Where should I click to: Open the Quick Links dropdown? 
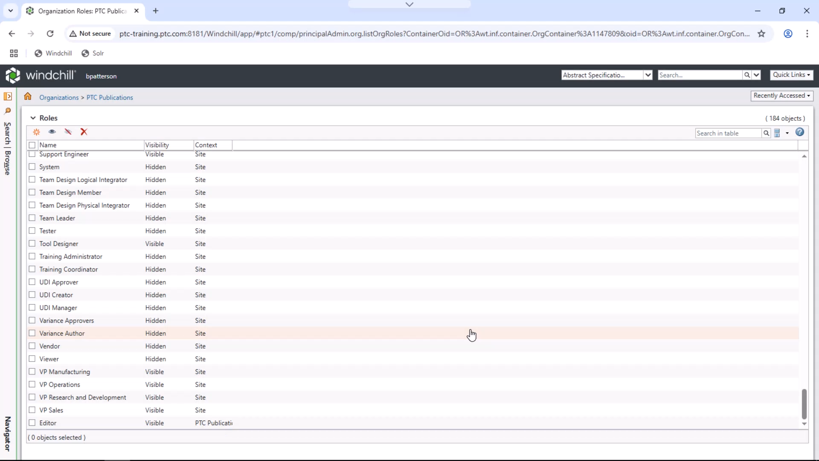tap(791, 75)
